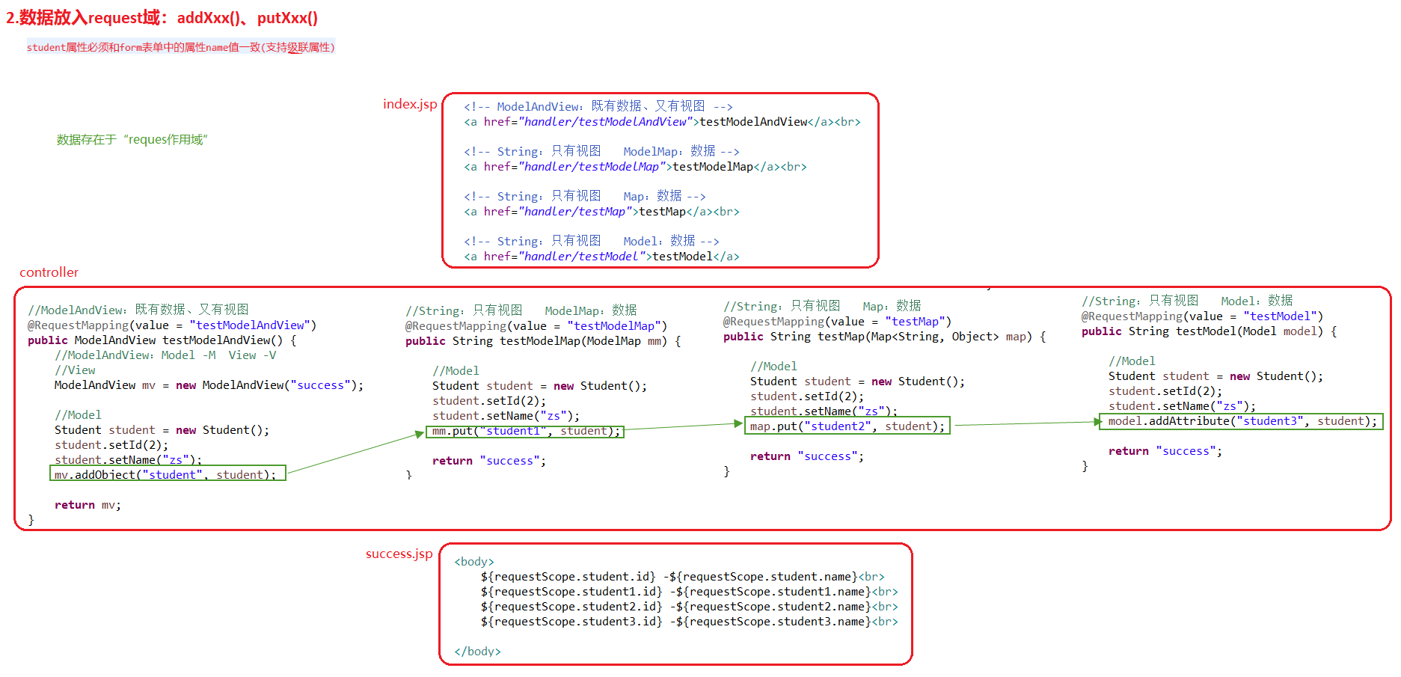This screenshot has height=677, width=1401.
Task: Click the handler/testMap href line
Action: pos(601,212)
